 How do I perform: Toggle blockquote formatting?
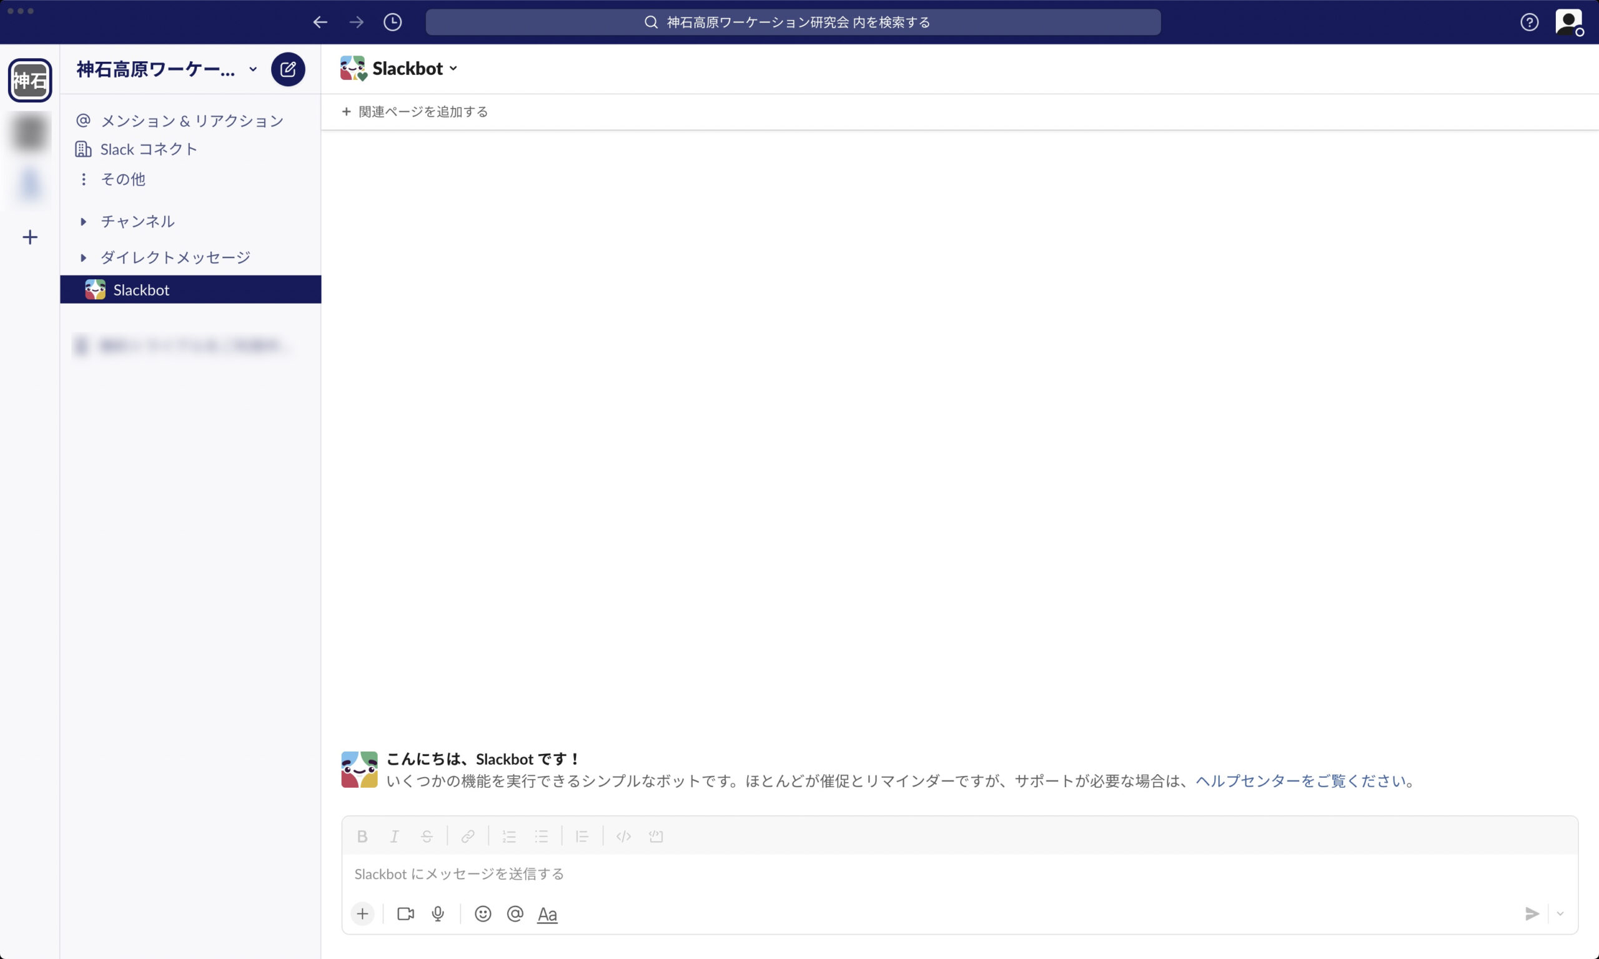tap(582, 836)
